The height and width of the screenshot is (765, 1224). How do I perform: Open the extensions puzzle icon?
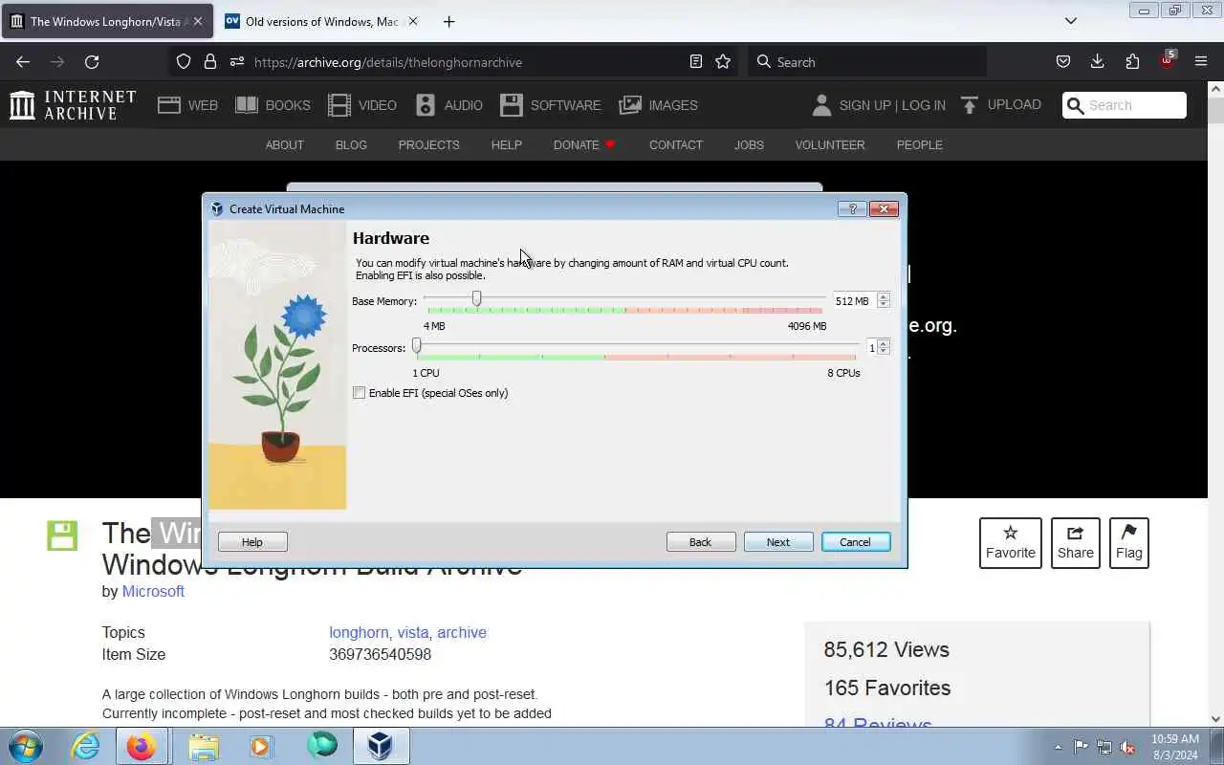[1132, 61]
